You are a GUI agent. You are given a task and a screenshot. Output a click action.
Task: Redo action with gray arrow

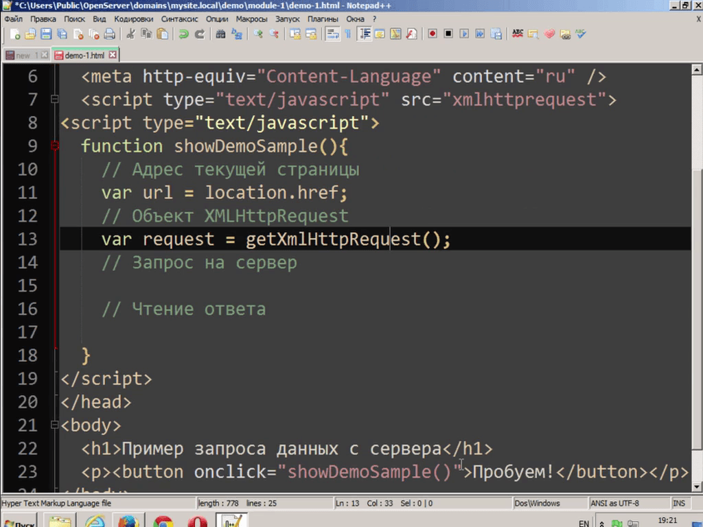(200, 34)
